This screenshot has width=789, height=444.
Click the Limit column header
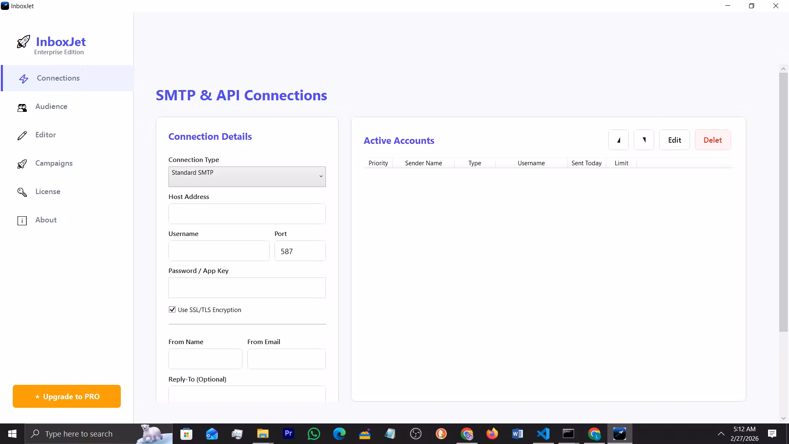(x=621, y=163)
